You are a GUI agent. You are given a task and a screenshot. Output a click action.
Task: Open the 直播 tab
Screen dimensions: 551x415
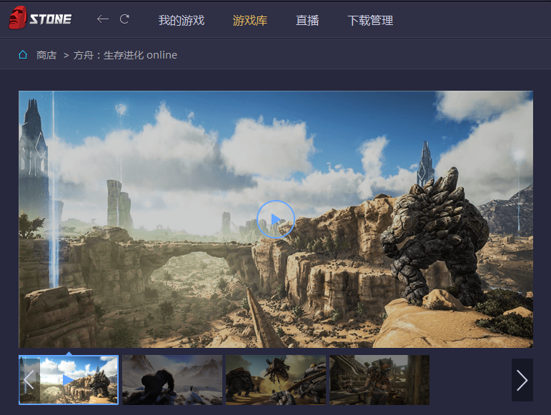307,21
